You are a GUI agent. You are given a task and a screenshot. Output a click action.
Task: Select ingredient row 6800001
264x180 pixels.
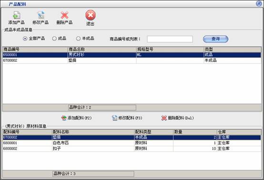[132, 143]
